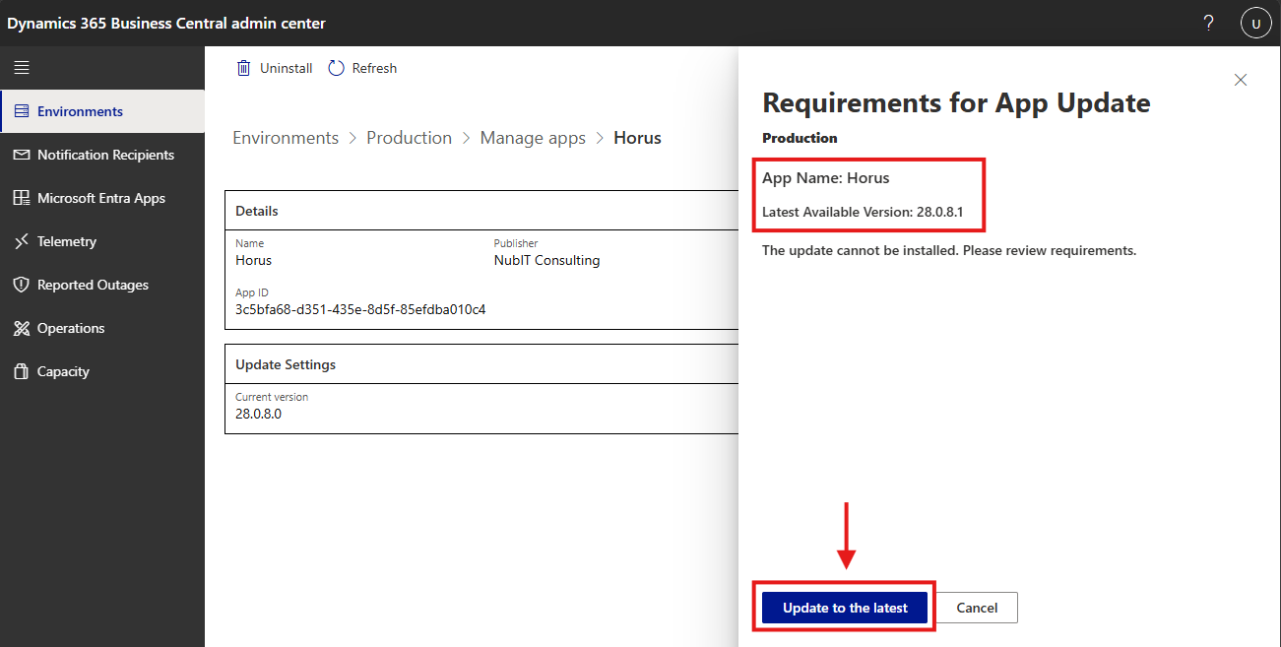Click the Details section header

pos(257,211)
